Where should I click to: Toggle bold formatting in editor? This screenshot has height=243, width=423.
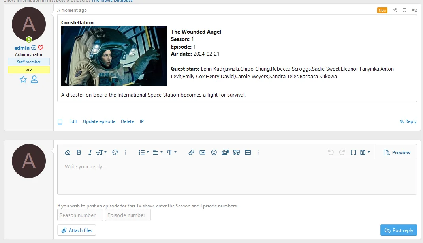[79, 153]
